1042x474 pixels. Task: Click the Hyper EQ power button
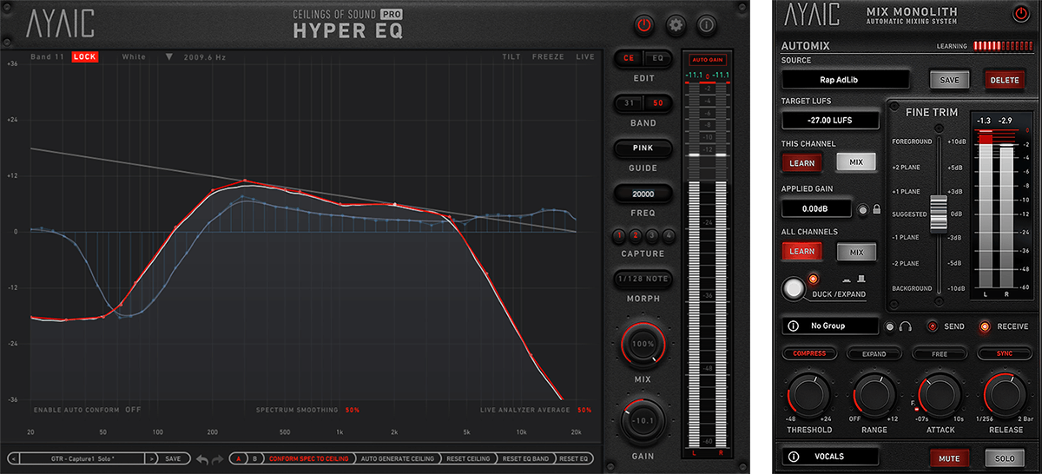tap(643, 25)
